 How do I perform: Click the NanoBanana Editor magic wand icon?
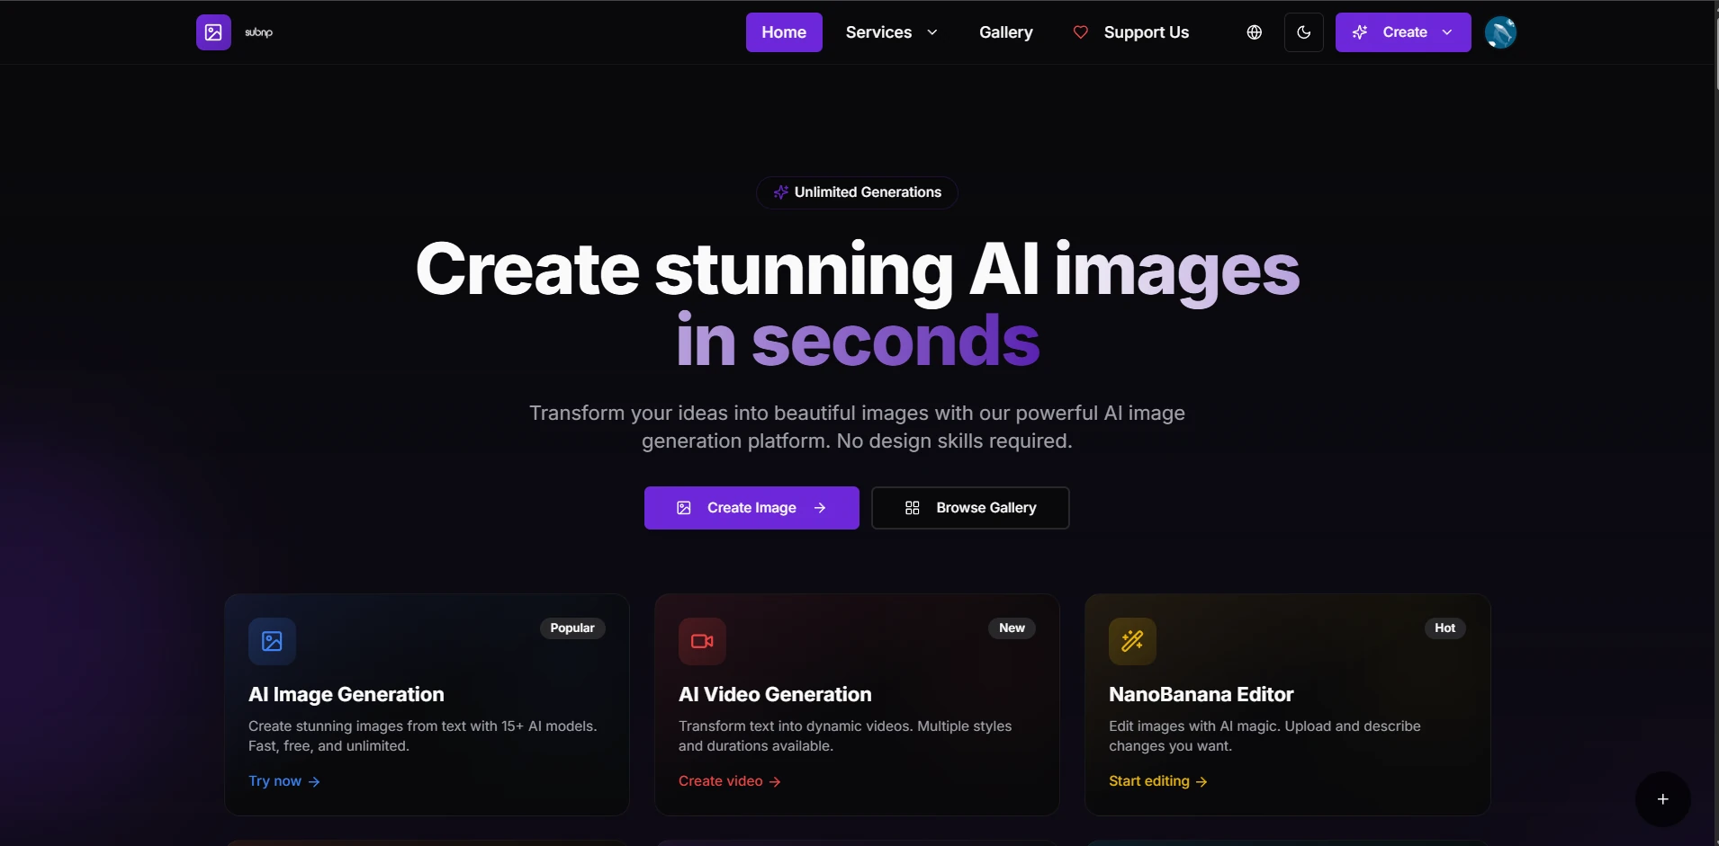tap(1132, 641)
